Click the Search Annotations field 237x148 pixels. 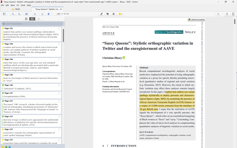(32, 24)
